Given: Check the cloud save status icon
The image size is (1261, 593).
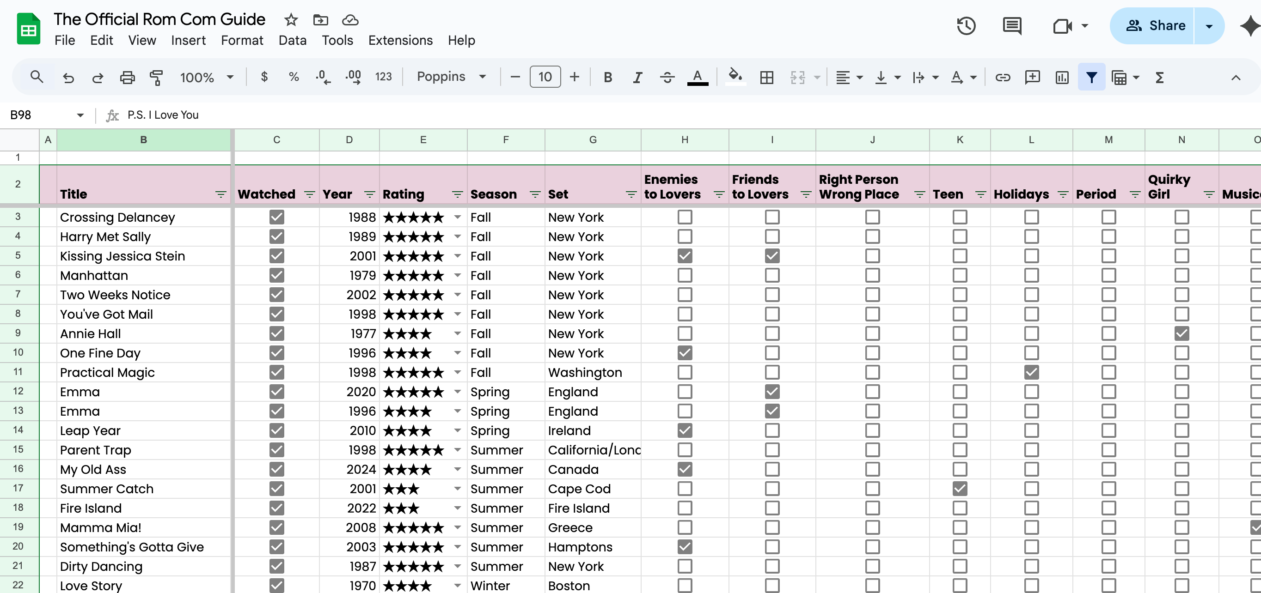Looking at the screenshot, I should coord(350,20).
